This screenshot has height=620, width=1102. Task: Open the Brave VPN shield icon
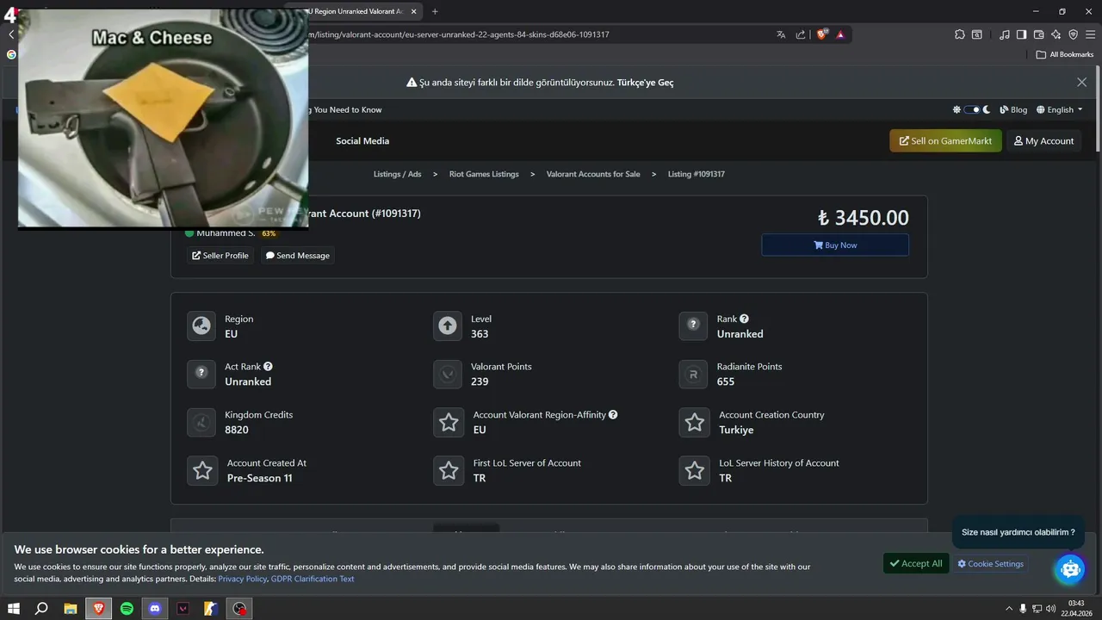click(1073, 34)
